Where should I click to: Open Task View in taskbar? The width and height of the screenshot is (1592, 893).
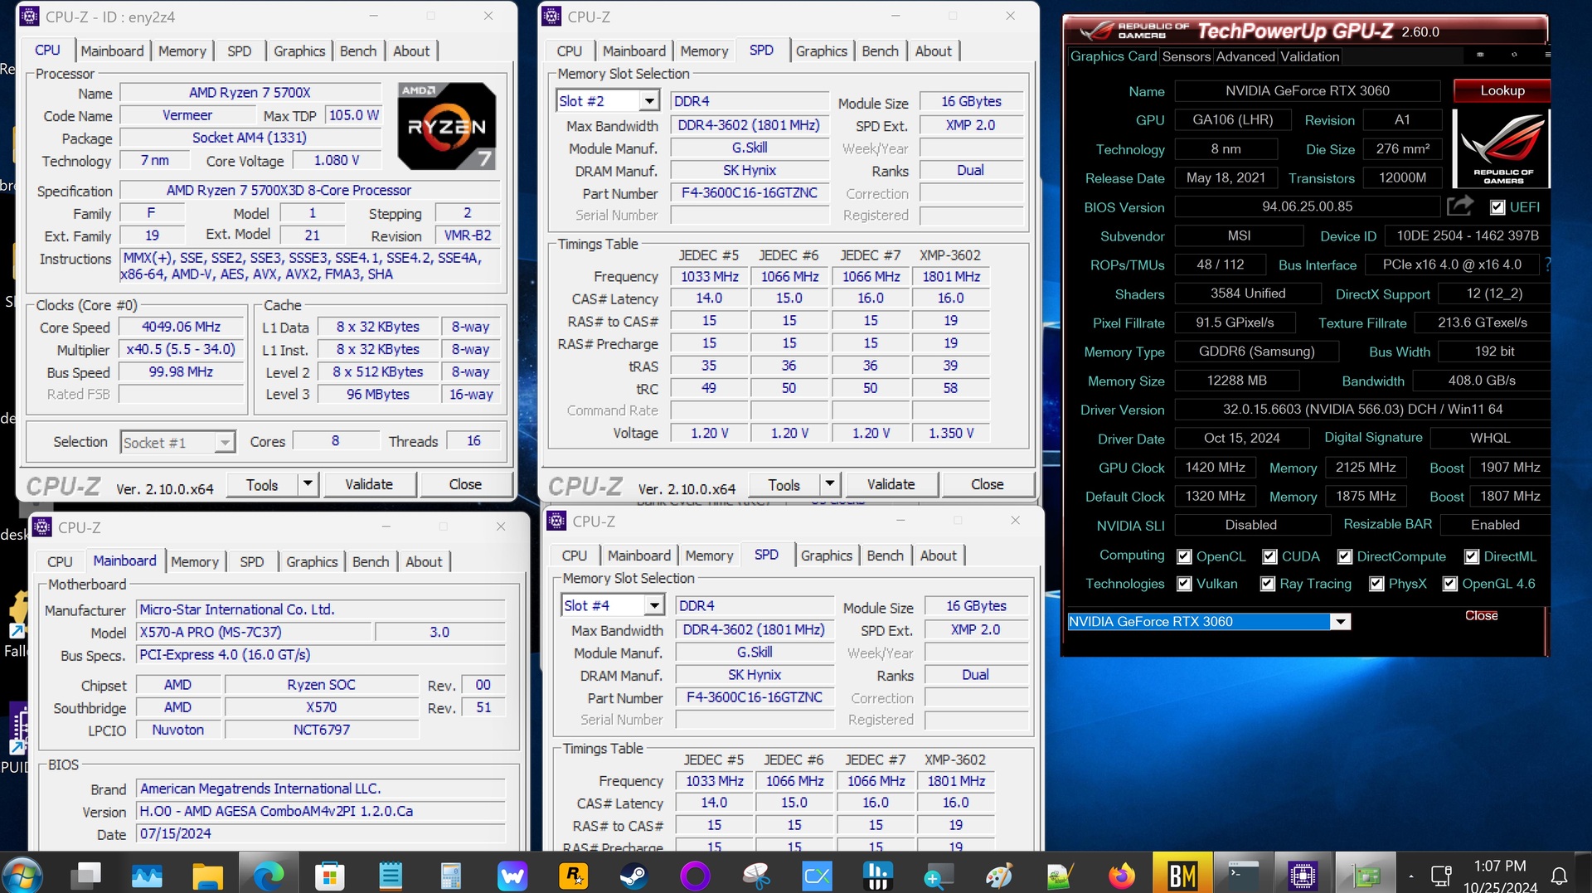coord(85,876)
